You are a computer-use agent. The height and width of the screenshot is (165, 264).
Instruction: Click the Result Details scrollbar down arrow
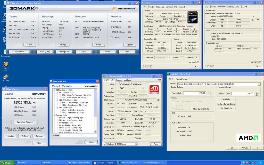tap(95, 132)
